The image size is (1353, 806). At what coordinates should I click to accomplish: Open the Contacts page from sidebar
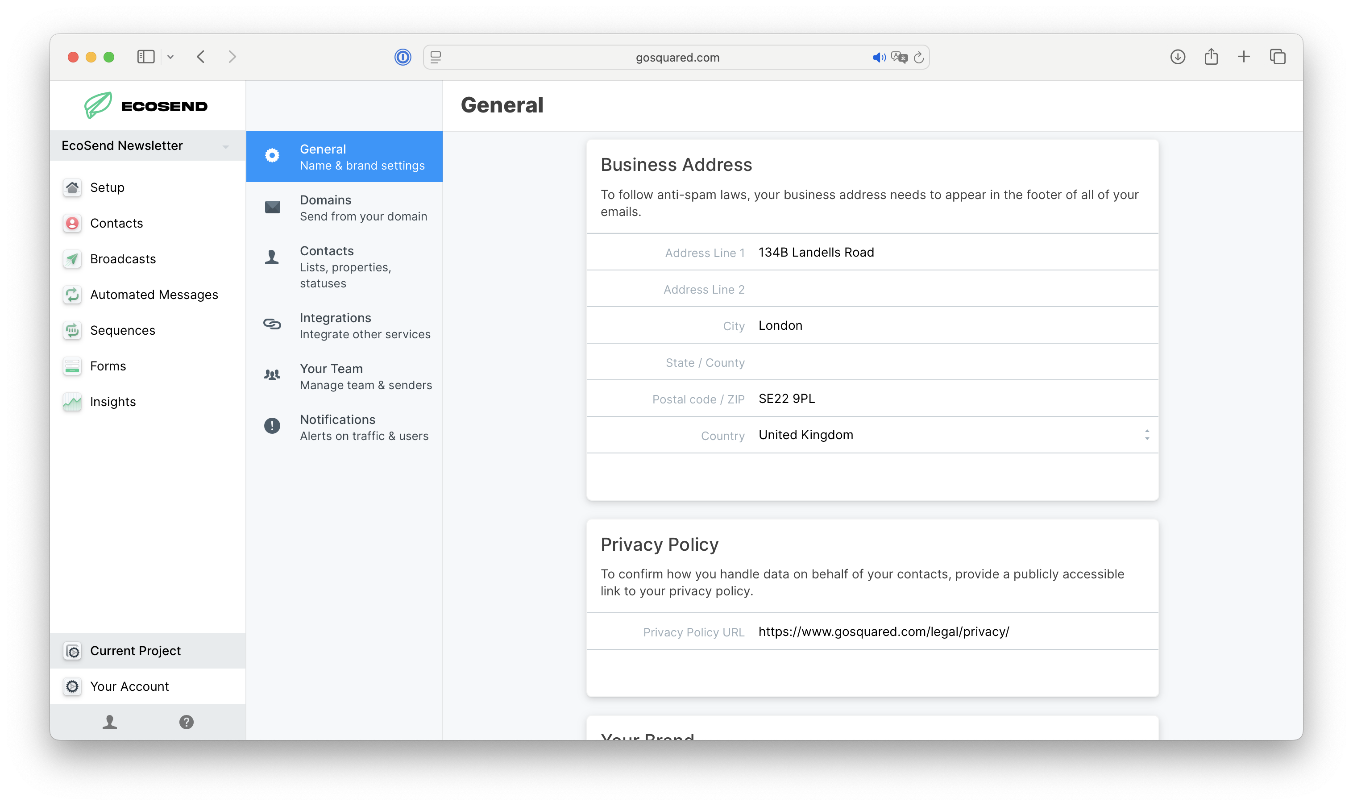117,223
